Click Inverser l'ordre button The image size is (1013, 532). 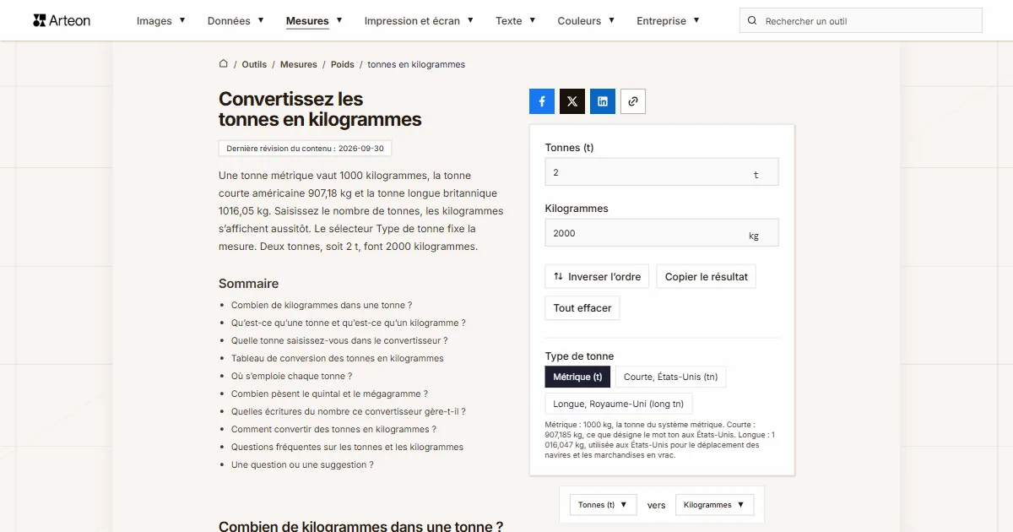[x=597, y=277]
